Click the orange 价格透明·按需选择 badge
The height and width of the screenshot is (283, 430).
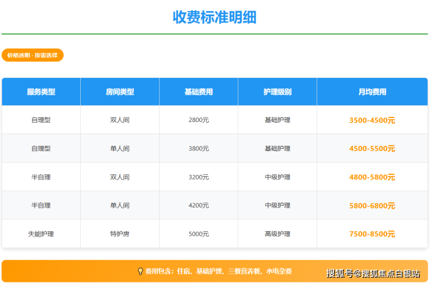tap(33, 55)
